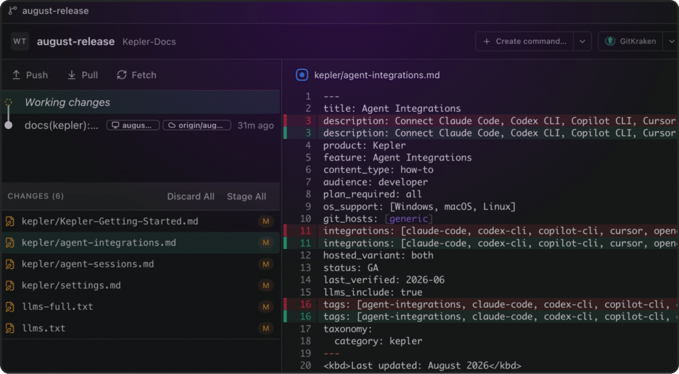Image resolution: width=679 pixels, height=374 pixels.
Task: Open kepler/settings.md in the changes list
Action: pos(141,285)
